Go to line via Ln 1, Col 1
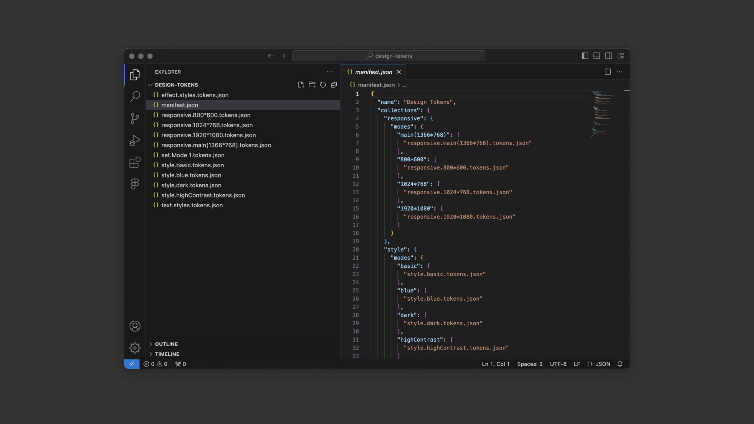The width and height of the screenshot is (754, 424). [x=495, y=364]
